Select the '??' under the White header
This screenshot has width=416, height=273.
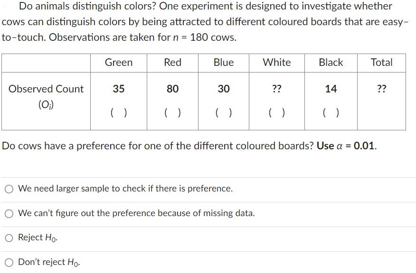(277, 88)
